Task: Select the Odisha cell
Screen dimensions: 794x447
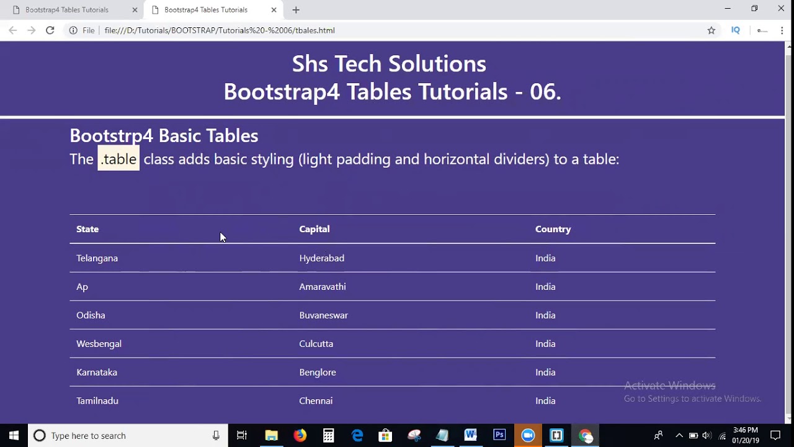Action: tap(91, 315)
